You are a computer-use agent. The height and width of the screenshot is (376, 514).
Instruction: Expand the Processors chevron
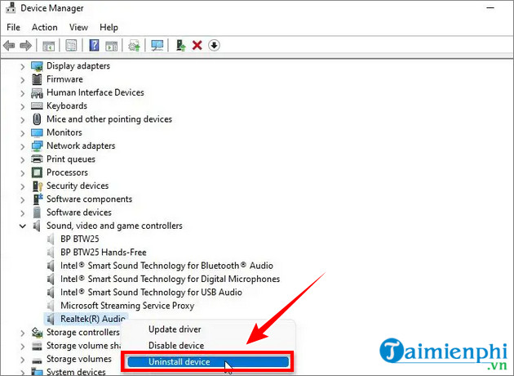coord(22,173)
